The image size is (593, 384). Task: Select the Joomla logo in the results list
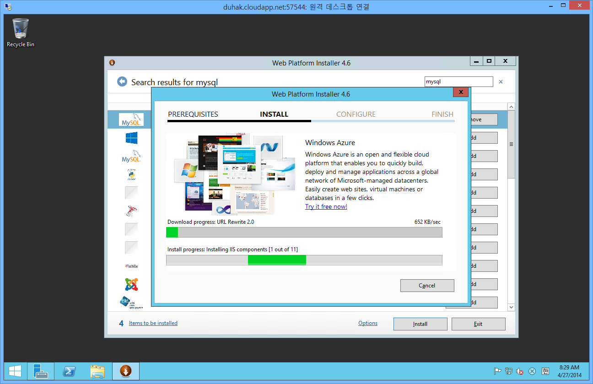coord(131,284)
